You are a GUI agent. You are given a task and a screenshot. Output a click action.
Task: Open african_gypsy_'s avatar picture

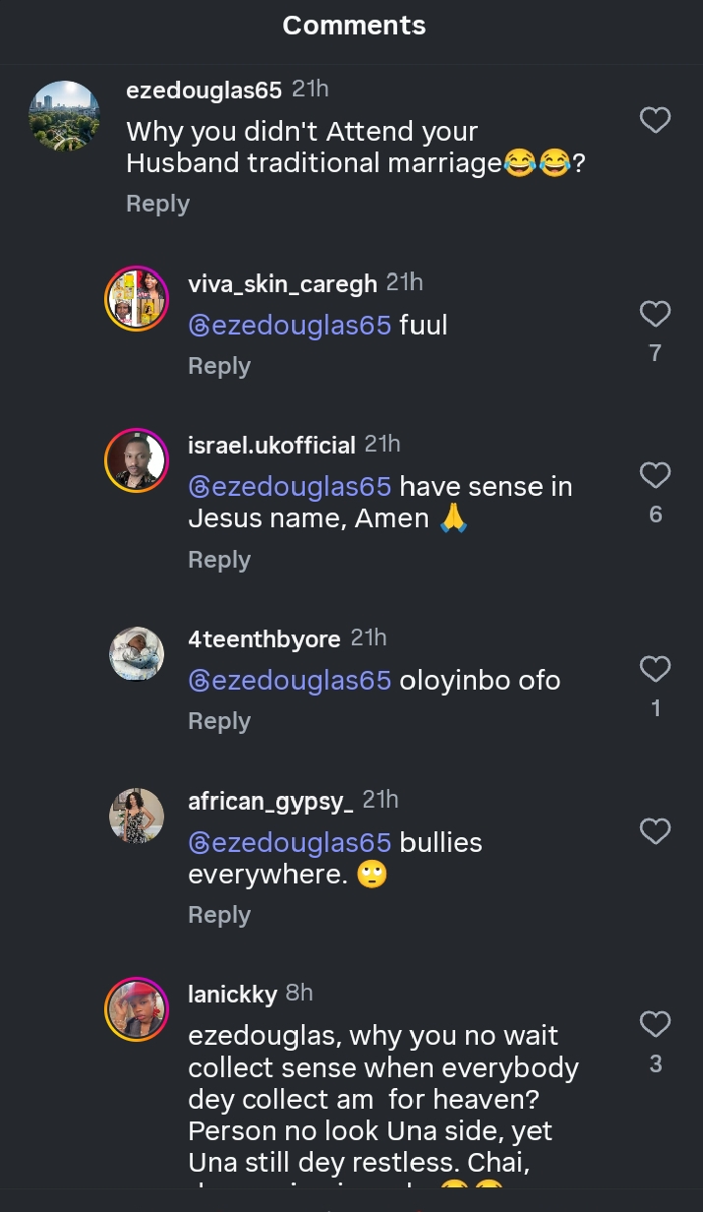(x=137, y=816)
